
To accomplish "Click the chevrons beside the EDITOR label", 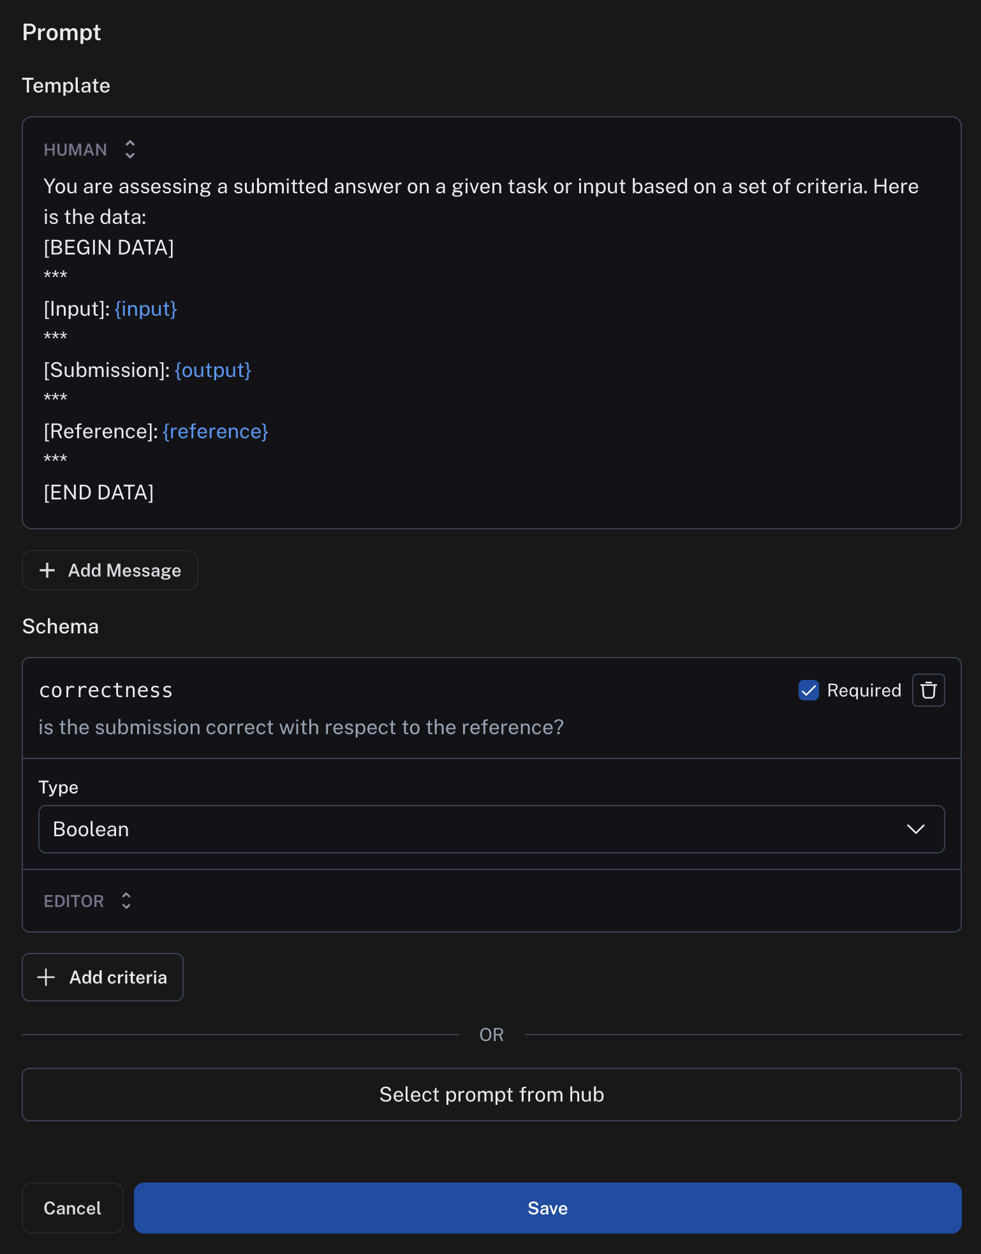I will coord(126,901).
